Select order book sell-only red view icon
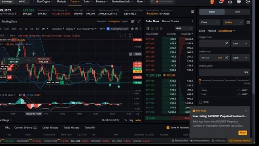 (x=161, y=28)
